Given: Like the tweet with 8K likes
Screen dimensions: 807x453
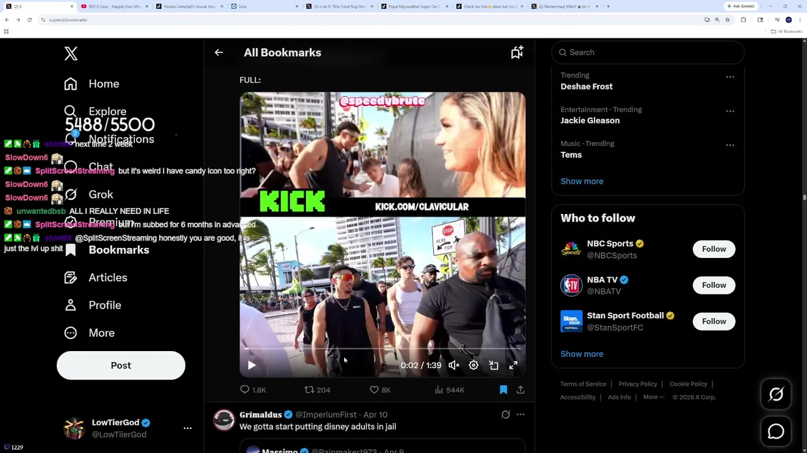Looking at the screenshot, I should (380, 390).
